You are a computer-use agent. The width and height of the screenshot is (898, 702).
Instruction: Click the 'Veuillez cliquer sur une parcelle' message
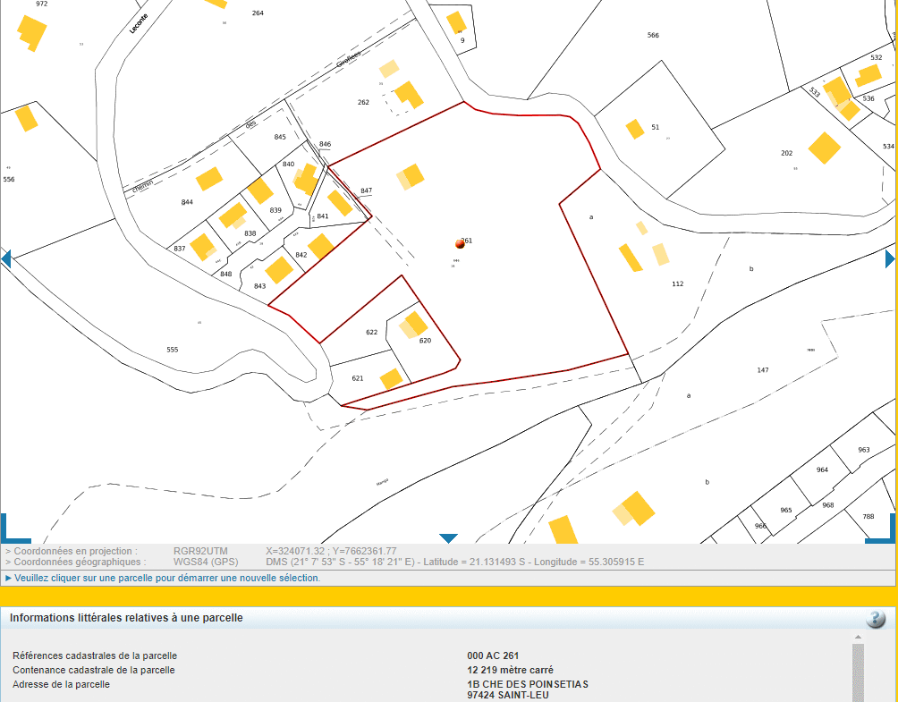coord(167,578)
